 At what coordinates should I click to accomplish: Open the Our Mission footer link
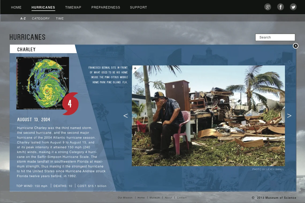(125, 198)
